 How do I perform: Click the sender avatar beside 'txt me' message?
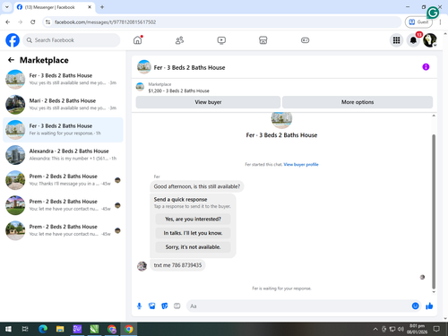[x=142, y=265]
